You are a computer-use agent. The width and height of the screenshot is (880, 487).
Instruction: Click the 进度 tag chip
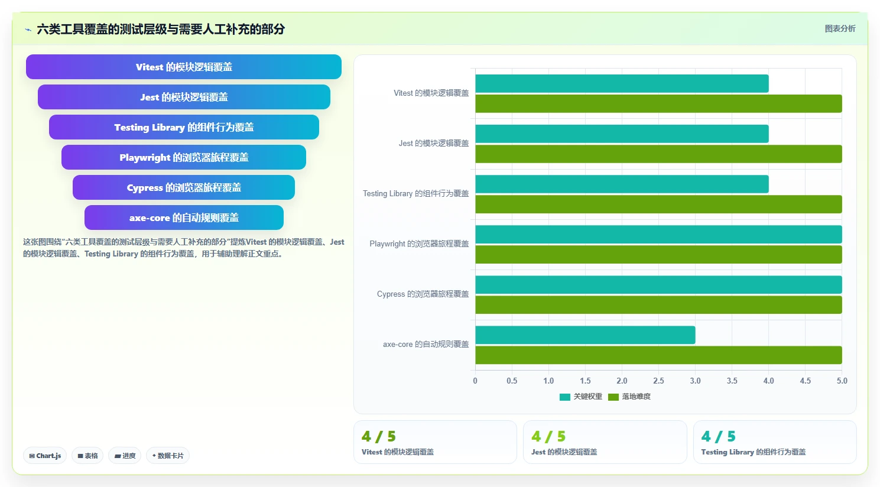tap(125, 456)
